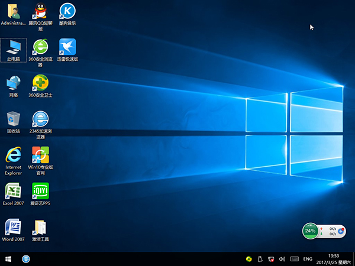Viewport: 355px width, 266px height.
Task: Launch 酷狗音乐 from the desktop
Action: (x=67, y=11)
